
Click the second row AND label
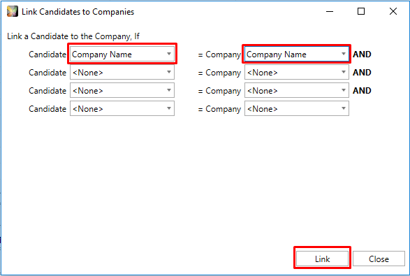point(362,72)
